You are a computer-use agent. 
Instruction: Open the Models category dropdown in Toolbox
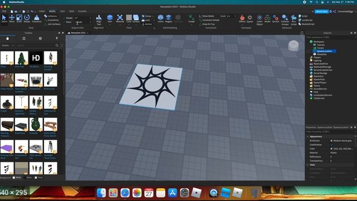coord(8,45)
